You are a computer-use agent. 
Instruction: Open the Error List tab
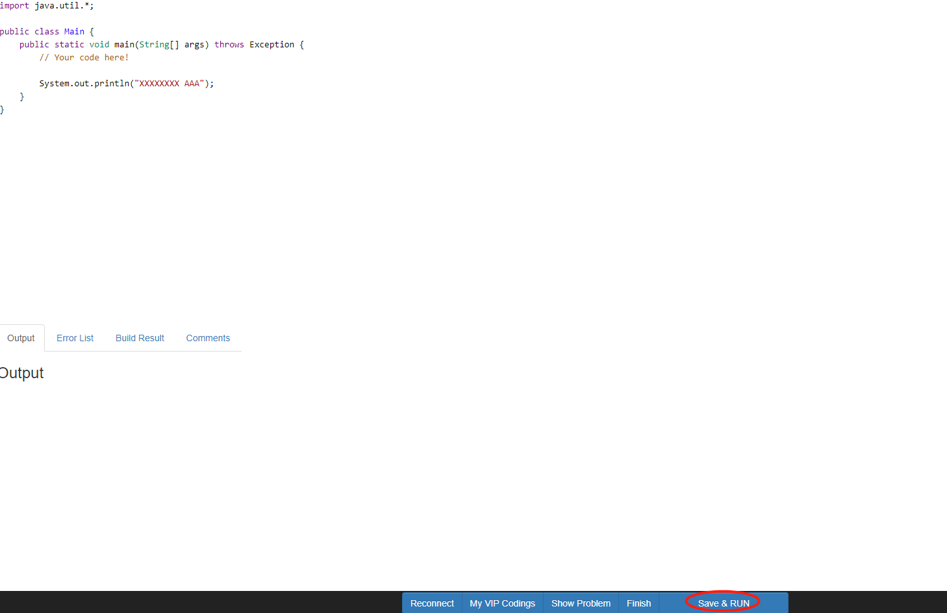coord(75,338)
